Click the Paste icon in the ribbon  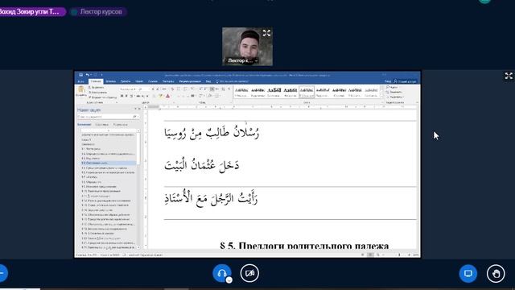pyautogui.click(x=80, y=89)
